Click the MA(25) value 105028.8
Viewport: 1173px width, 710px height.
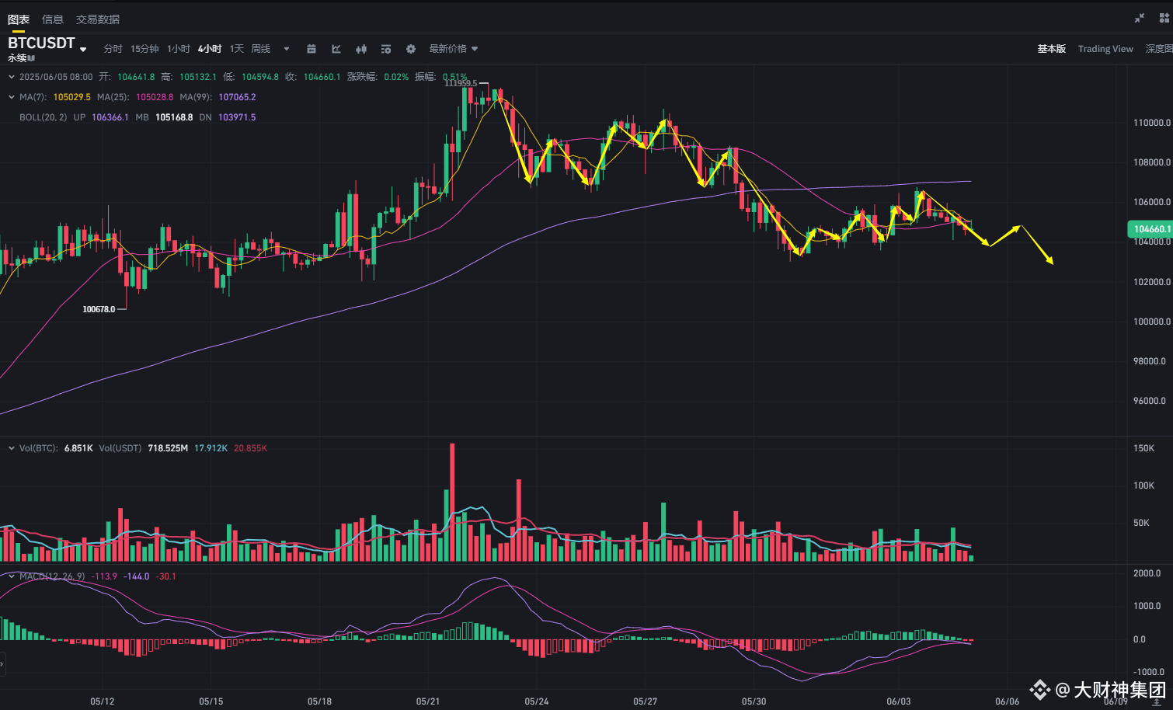155,97
